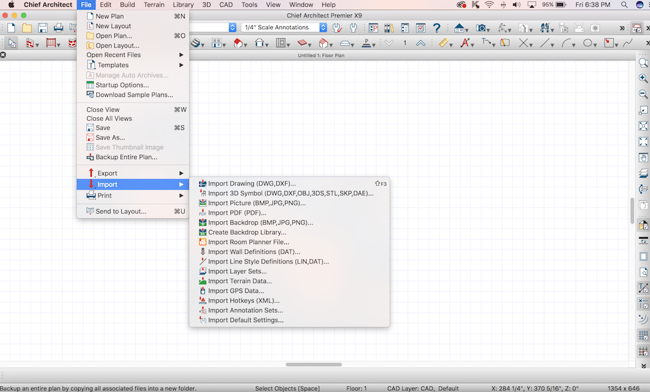650x392 pixels.
Task: Open the Help question mark icon
Action: [436, 28]
